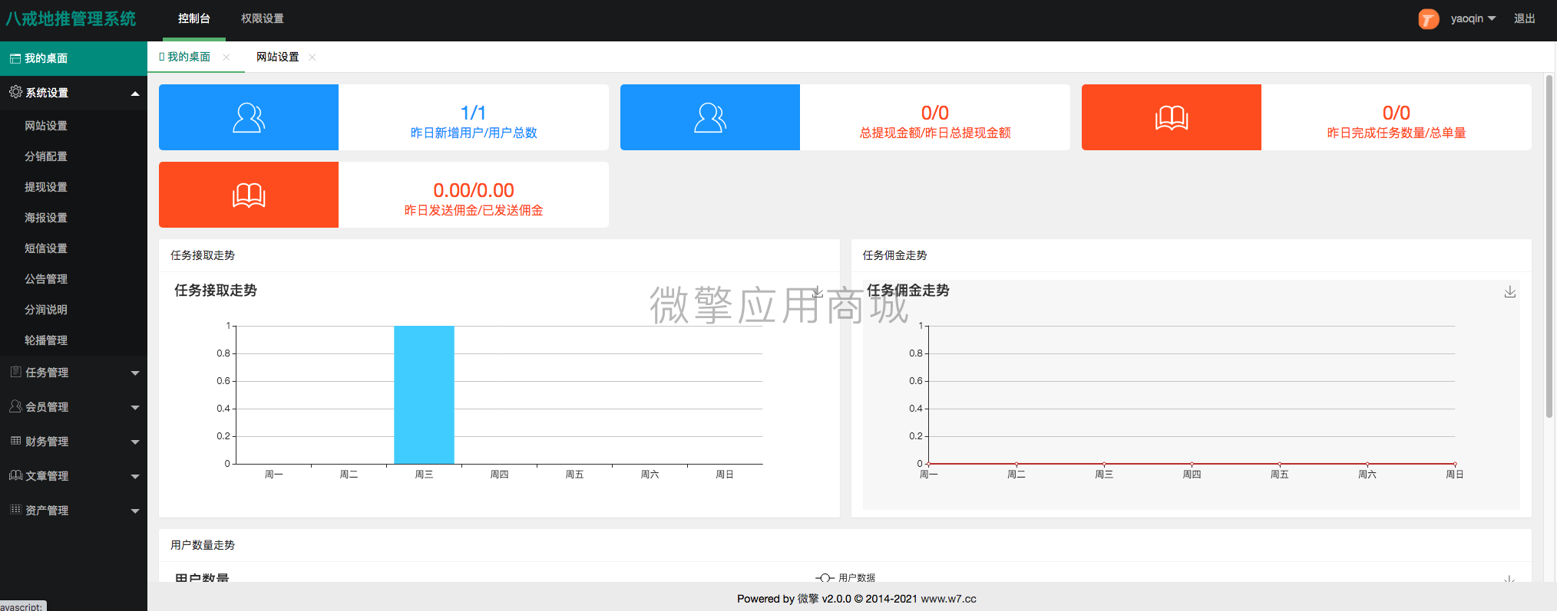
Task: Toggle the 用户数据 legend series
Action: [845, 577]
